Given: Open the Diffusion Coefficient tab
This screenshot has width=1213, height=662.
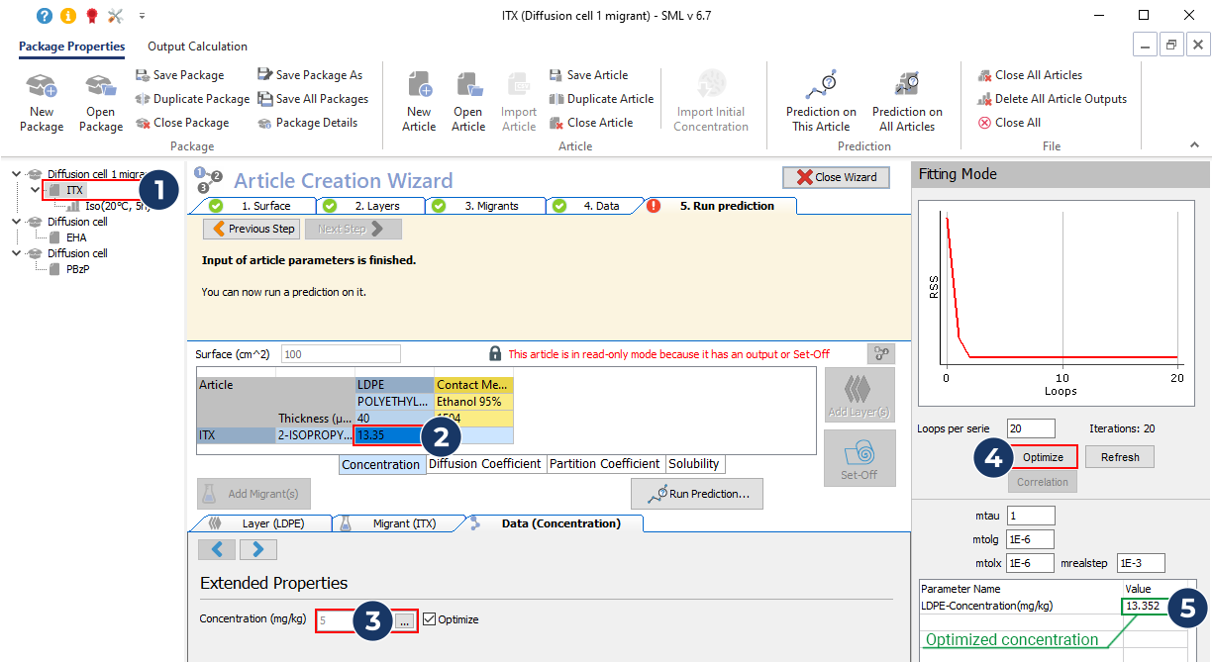Looking at the screenshot, I should click(484, 464).
